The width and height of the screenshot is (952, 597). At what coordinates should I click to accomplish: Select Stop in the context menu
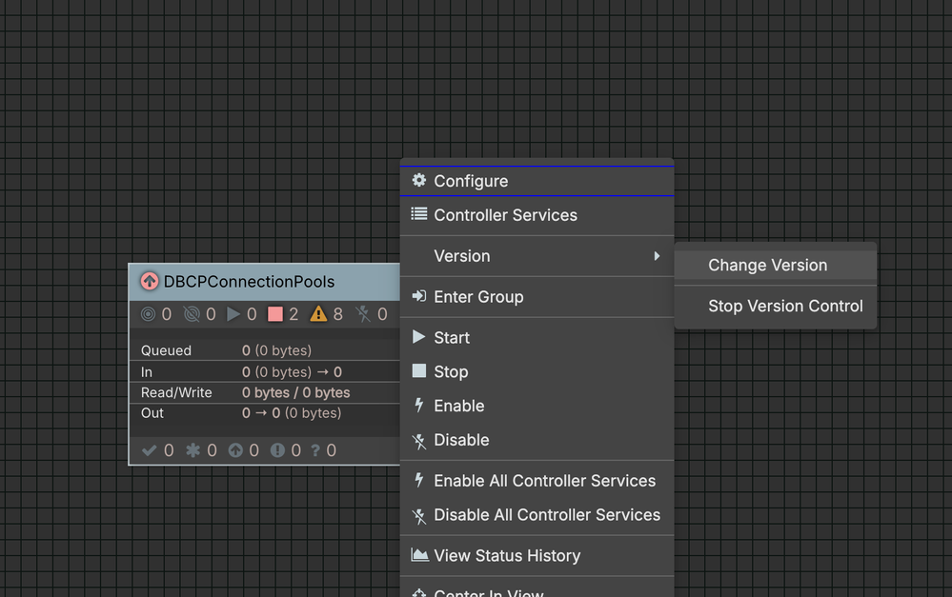coord(537,371)
